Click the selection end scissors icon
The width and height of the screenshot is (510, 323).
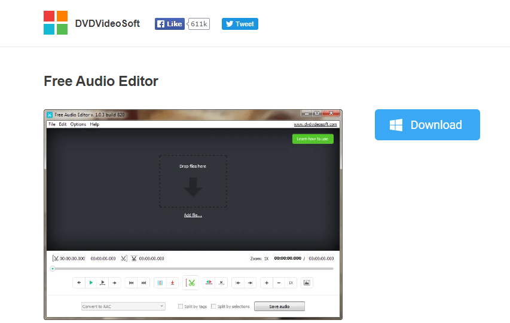124,259
